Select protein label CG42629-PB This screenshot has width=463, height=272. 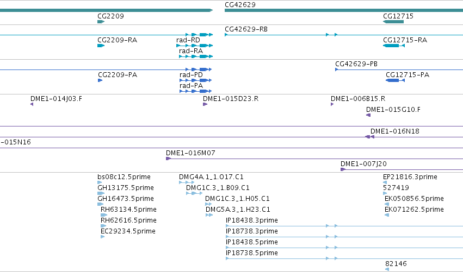(x=356, y=64)
